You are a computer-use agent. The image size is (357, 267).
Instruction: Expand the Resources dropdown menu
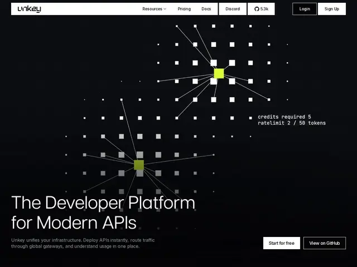point(154,9)
